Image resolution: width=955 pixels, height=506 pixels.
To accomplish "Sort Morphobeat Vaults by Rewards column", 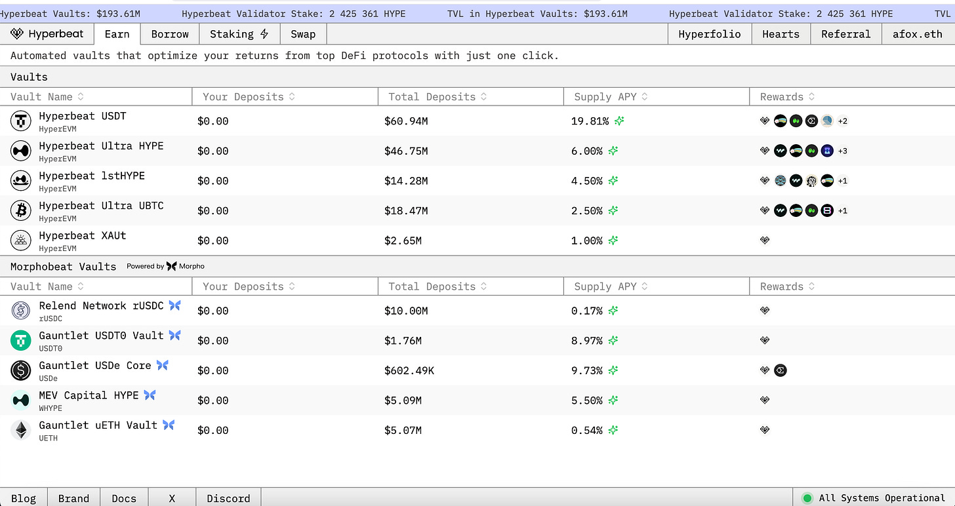I will (787, 286).
